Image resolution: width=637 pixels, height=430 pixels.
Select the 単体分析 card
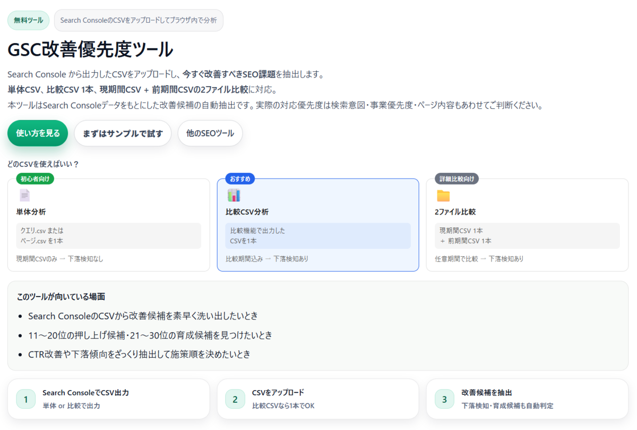109,225
